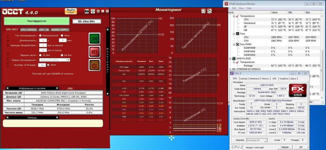Viewport: 326px width, 150px height.
Task: Collapse the Fans PWM tree node
Action: [234, 44]
